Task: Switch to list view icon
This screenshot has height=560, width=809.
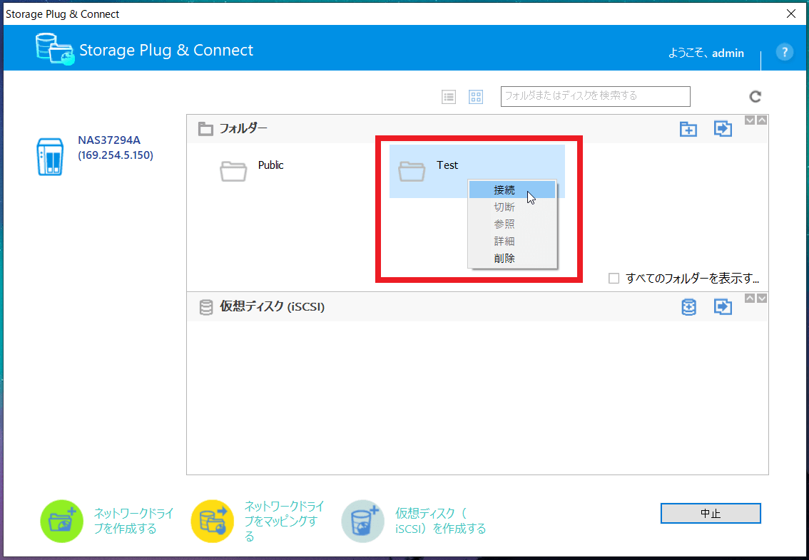Action: [449, 97]
